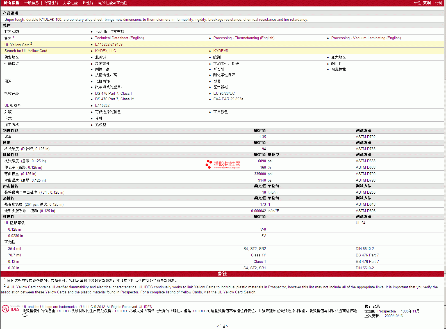This screenshot has width=446, height=329.
Task: Select flexural modulus value 335000
Action: [x=260, y=174]
